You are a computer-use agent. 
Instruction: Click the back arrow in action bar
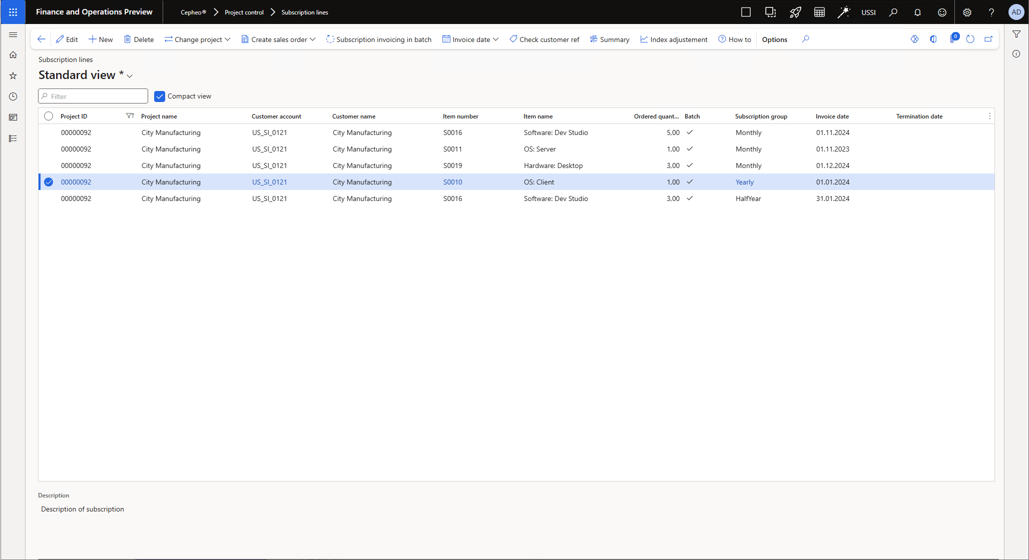tap(42, 39)
